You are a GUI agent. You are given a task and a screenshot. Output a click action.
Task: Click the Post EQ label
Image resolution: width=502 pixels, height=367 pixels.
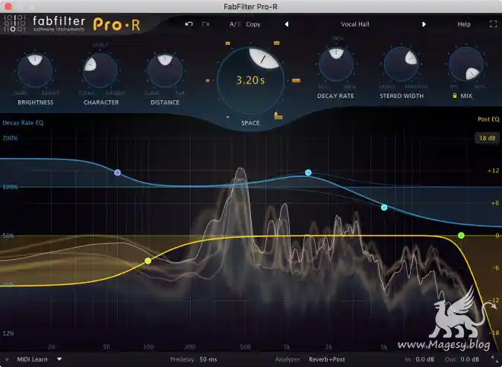coord(488,119)
